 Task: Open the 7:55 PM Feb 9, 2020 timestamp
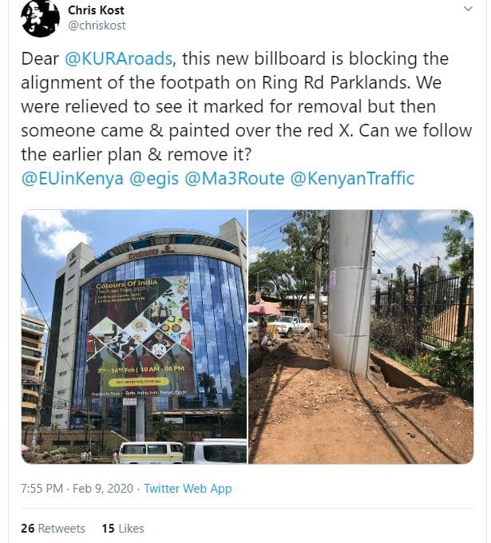(77, 488)
